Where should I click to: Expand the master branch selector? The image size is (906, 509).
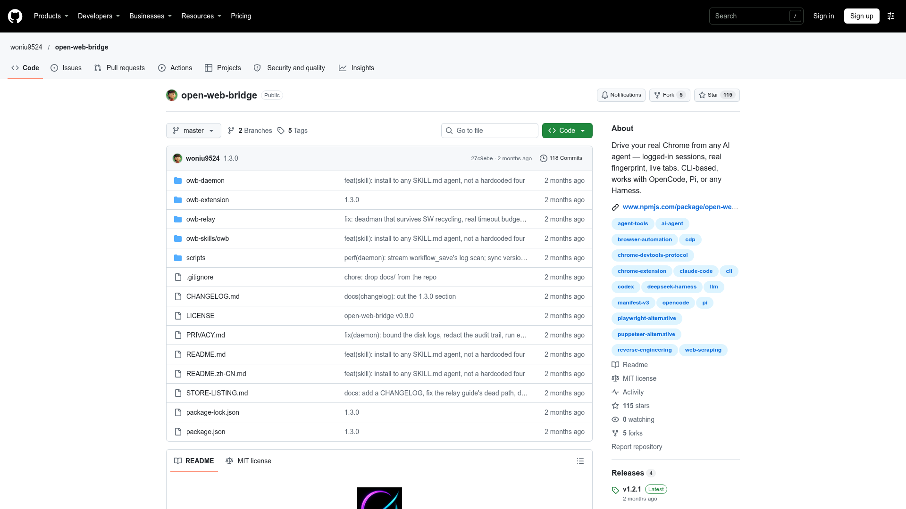193,131
